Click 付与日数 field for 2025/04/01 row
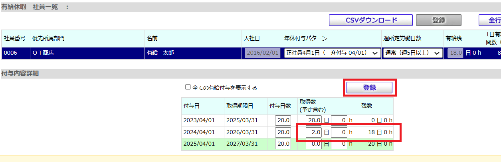501x162 pixels. click(283, 144)
